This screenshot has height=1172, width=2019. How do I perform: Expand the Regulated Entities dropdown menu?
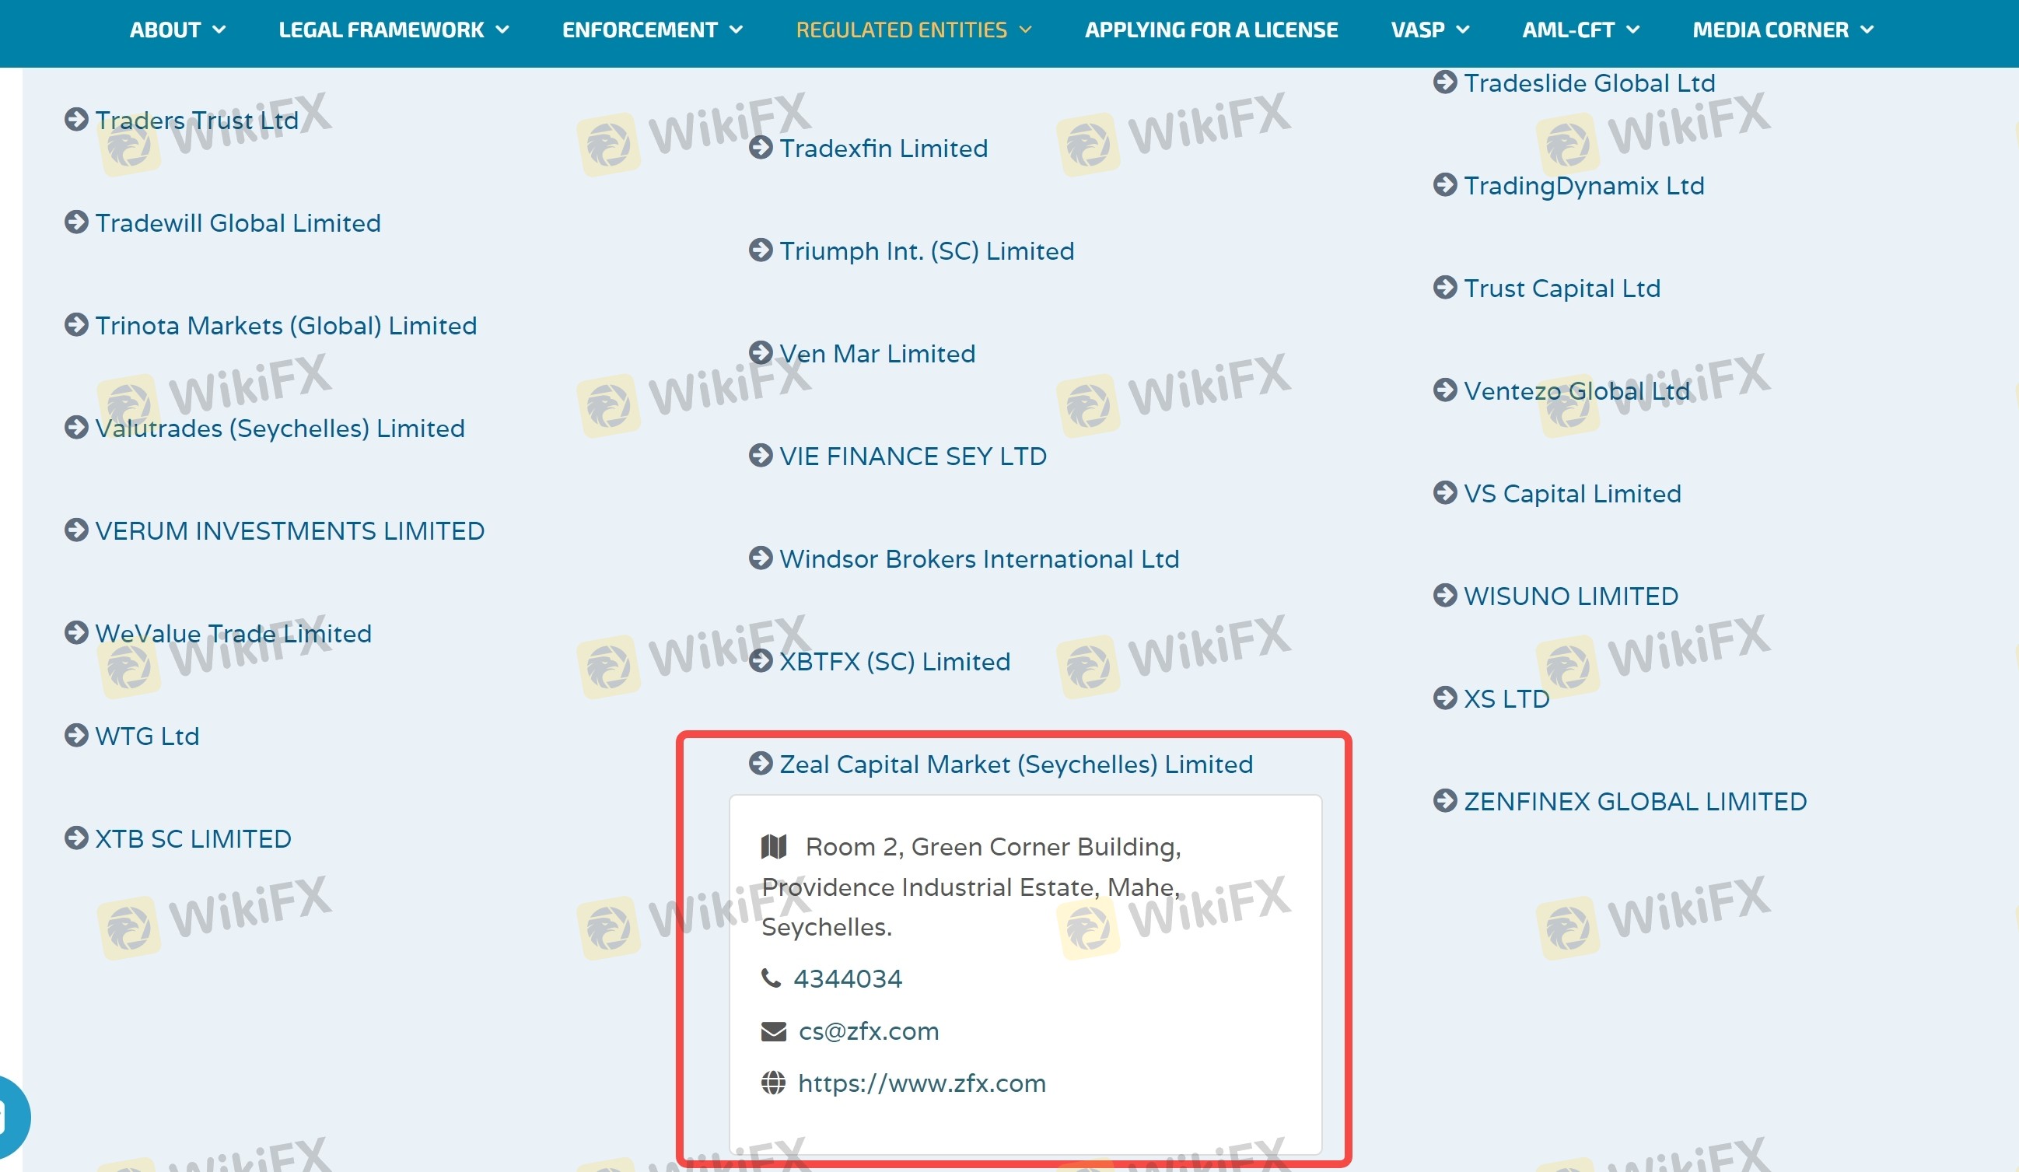tap(913, 30)
